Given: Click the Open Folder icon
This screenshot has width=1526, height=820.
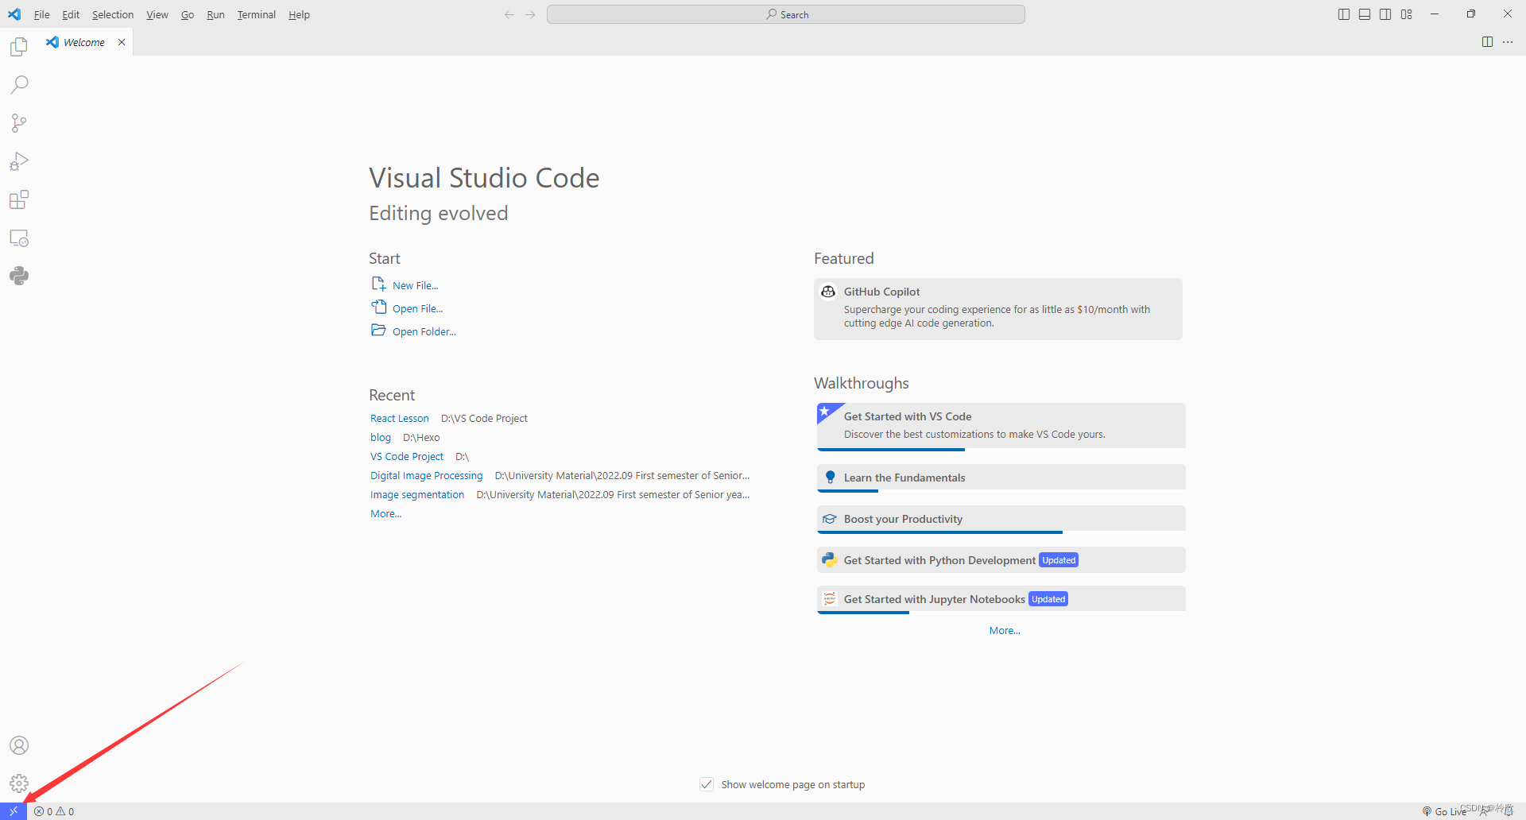Looking at the screenshot, I should pyautogui.click(x=378, y=331).
